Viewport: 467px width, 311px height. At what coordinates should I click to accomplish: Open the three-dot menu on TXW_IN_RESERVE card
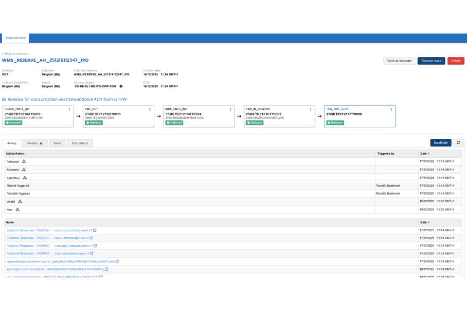click(311, 110)
